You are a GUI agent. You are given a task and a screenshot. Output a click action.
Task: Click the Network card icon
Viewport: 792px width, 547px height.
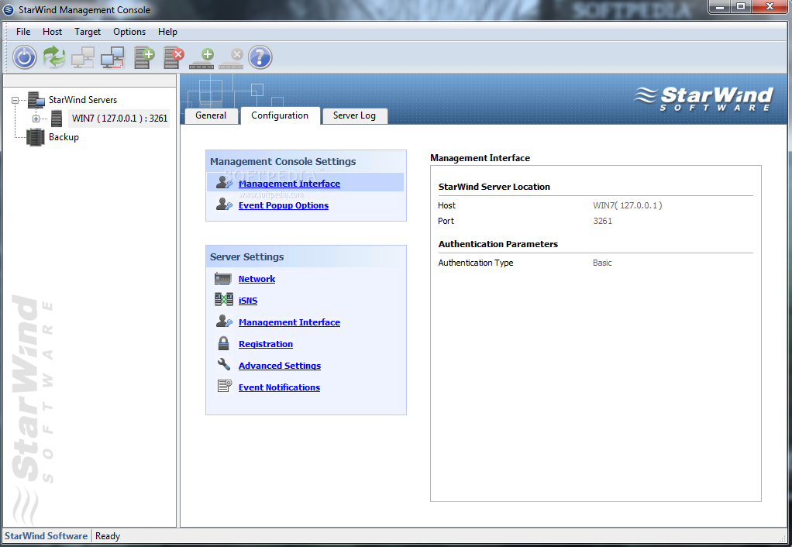223,279
